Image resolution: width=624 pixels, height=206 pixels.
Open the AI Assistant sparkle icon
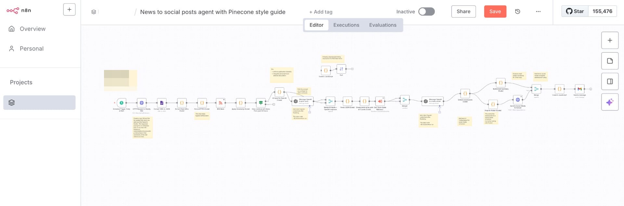point(610,102)
